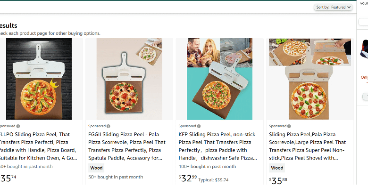Open KFP Sliding Pizza Peel product image
This screenshot has width=368, height=186.
(x=220, y=79)
